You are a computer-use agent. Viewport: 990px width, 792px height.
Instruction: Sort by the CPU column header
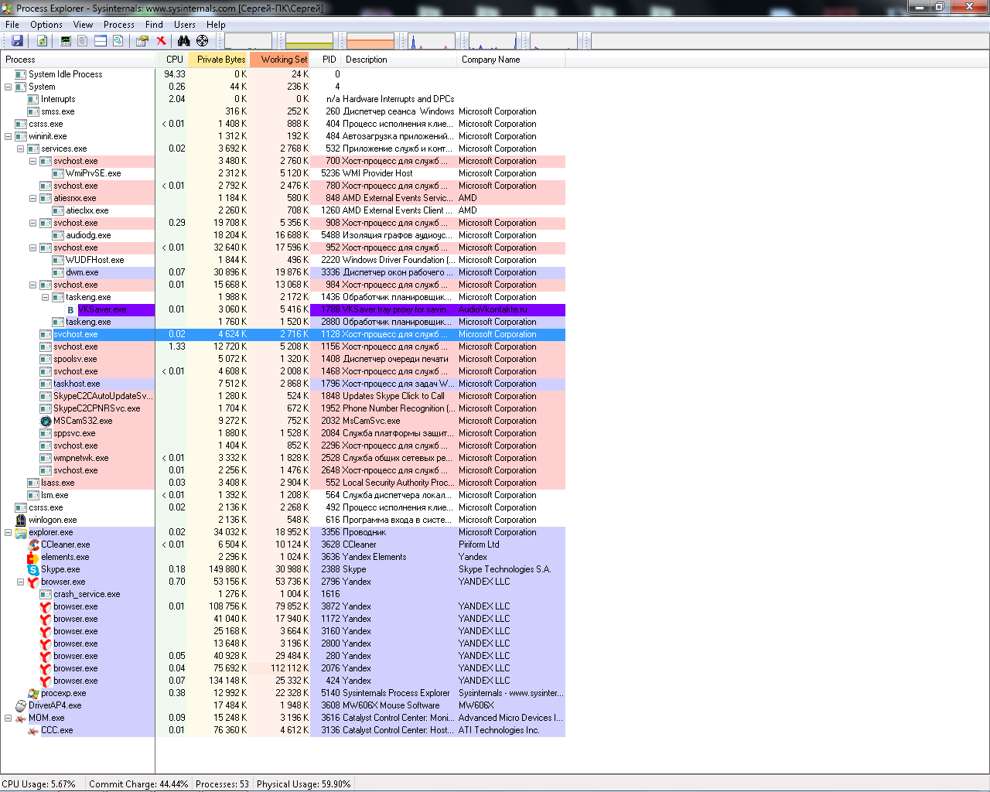[172, 60]
